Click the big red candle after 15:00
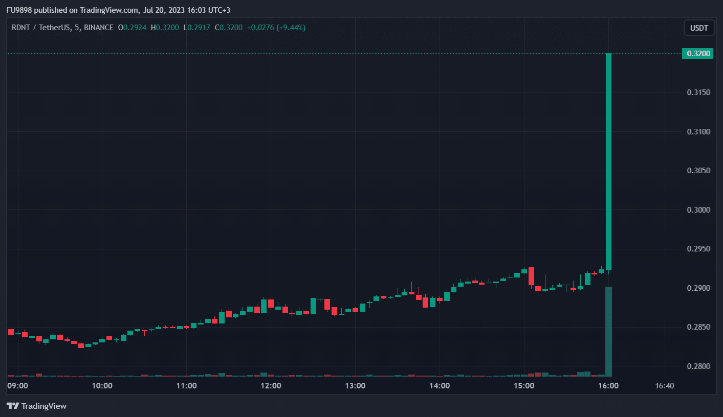This screenshot has height=417, width=723. pos(531,276)
